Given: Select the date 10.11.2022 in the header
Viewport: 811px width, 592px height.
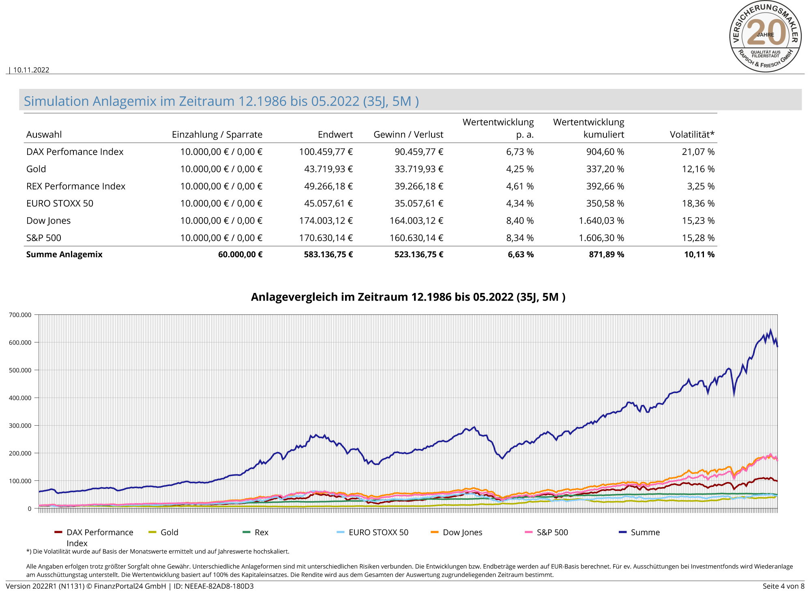Looking at the screenshot, I should pos(31,70).
